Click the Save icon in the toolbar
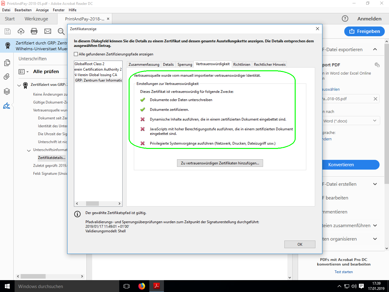 click(8, 31)
